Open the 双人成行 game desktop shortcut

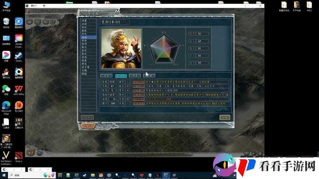19,107
